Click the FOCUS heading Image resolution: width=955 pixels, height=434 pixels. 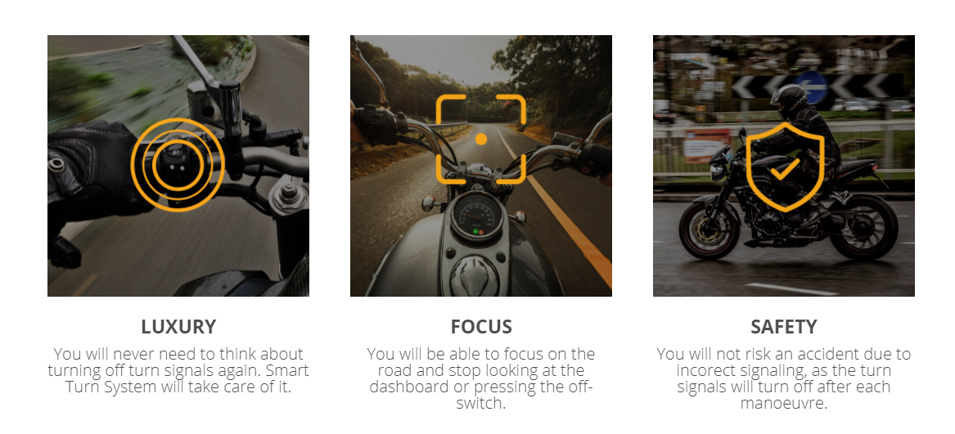tap(481, 327)
